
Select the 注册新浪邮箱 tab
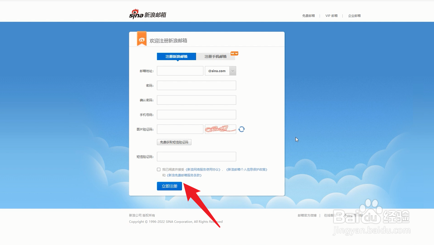[176, 56]
